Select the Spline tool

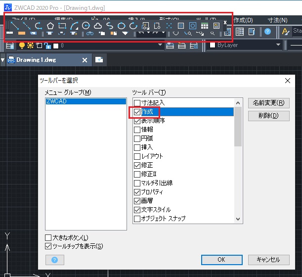pyautogui.click(x=110, y=26)
